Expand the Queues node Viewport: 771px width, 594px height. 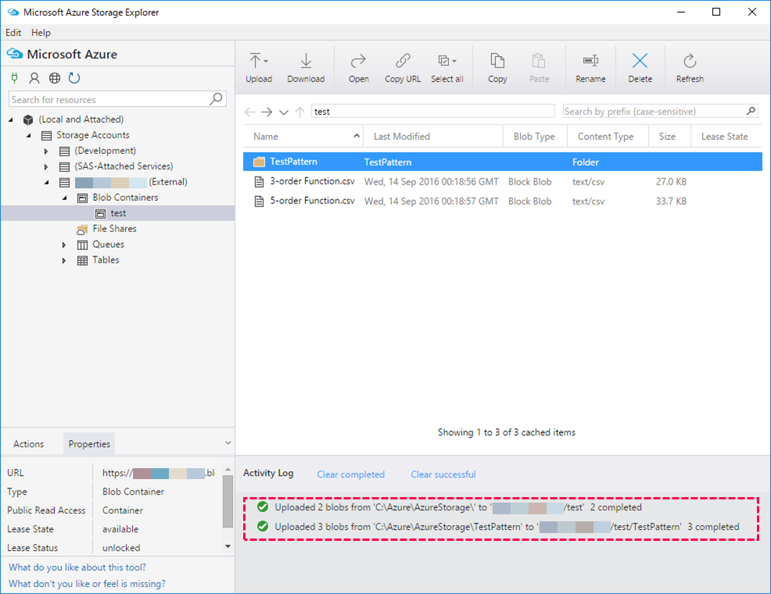(x=64, y=245)
